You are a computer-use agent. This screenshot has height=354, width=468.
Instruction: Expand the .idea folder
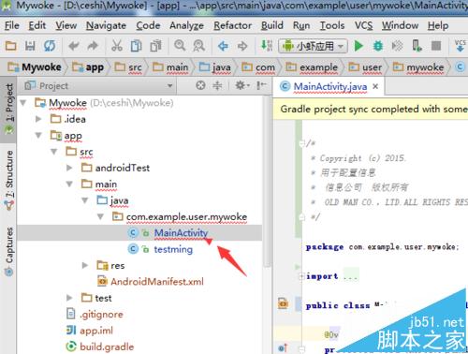coord(38,119)
